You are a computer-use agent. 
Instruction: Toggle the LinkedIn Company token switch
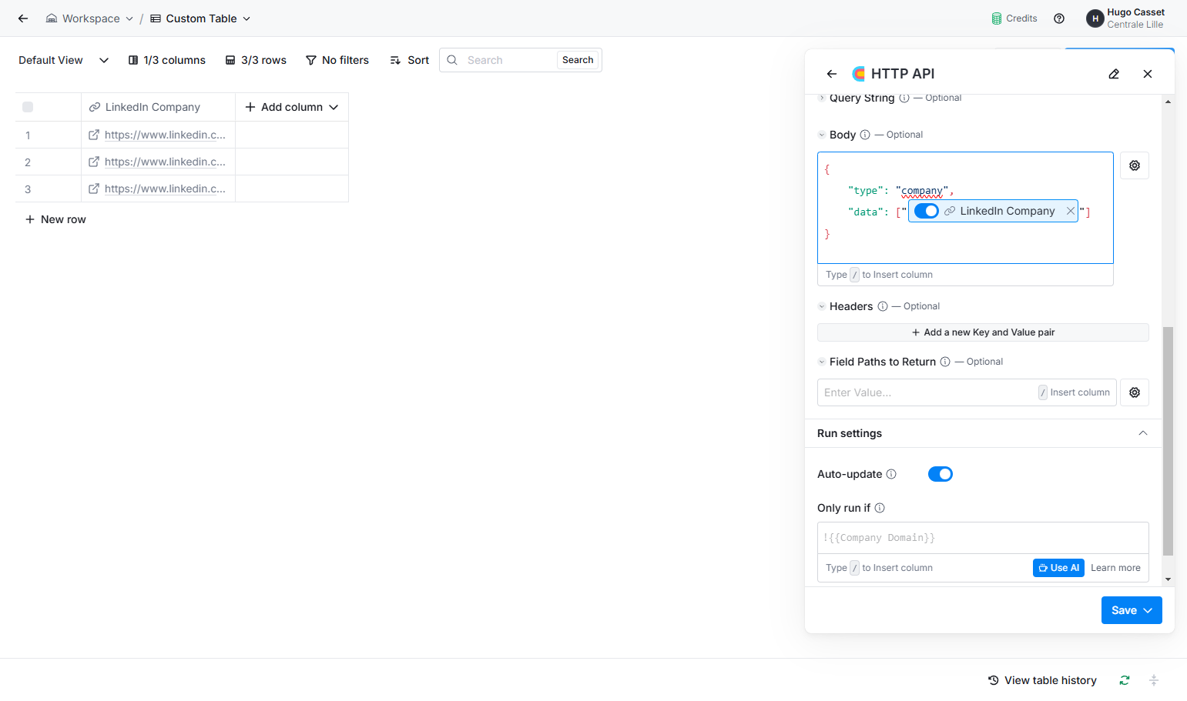point(927,211)
